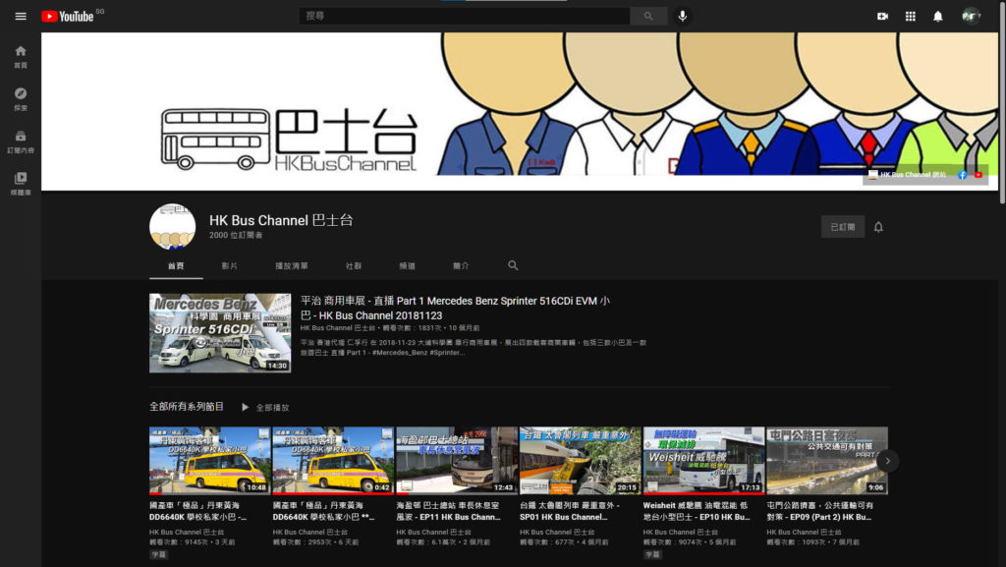Open the account avatar menu
Viewport: 1006px width, 567px height.
point(971,16)
